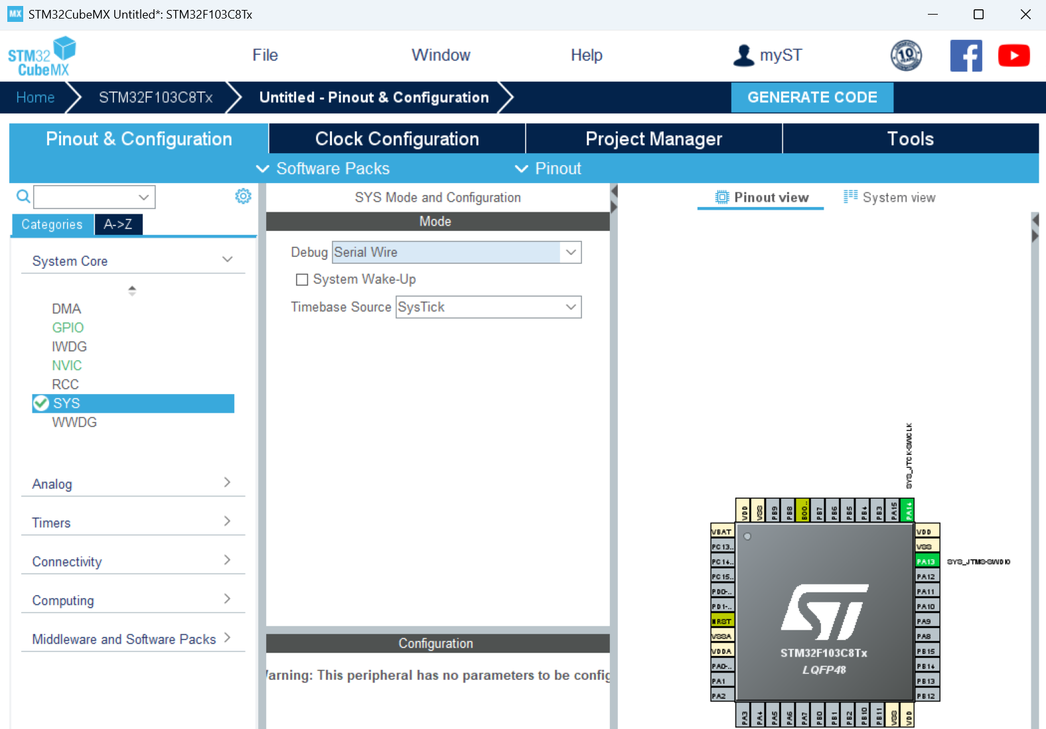Click the BOOT0 pin on the chip

[803, 510]
